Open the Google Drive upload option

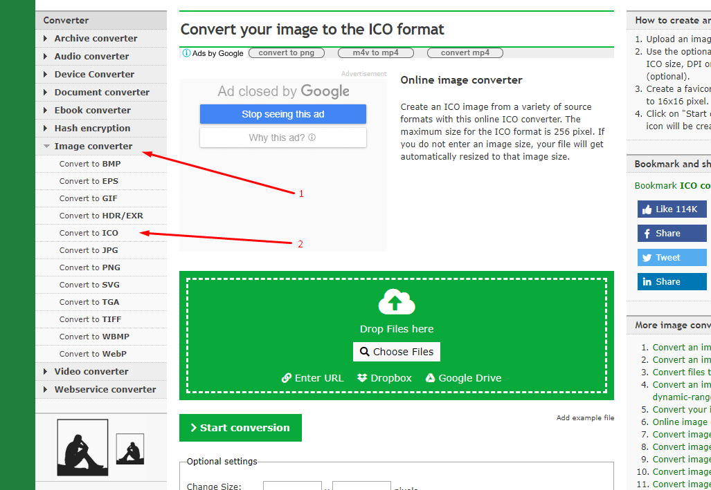tap(463, 378)
